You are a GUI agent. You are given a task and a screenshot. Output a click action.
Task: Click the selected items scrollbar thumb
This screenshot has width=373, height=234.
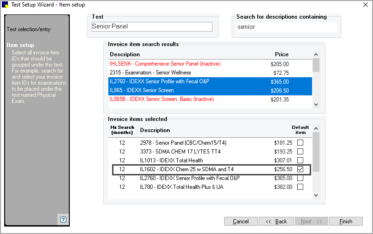[x=316, y=152]
